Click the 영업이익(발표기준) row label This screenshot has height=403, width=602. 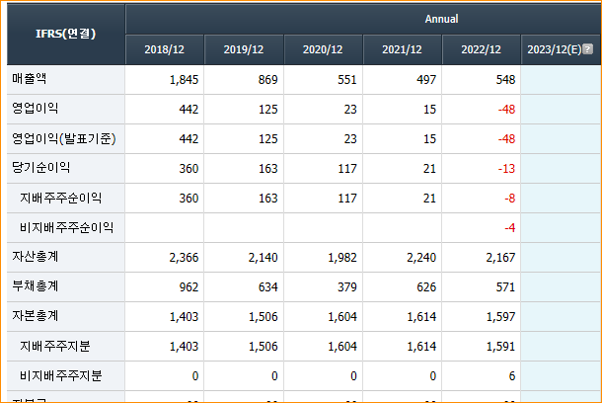64,138
